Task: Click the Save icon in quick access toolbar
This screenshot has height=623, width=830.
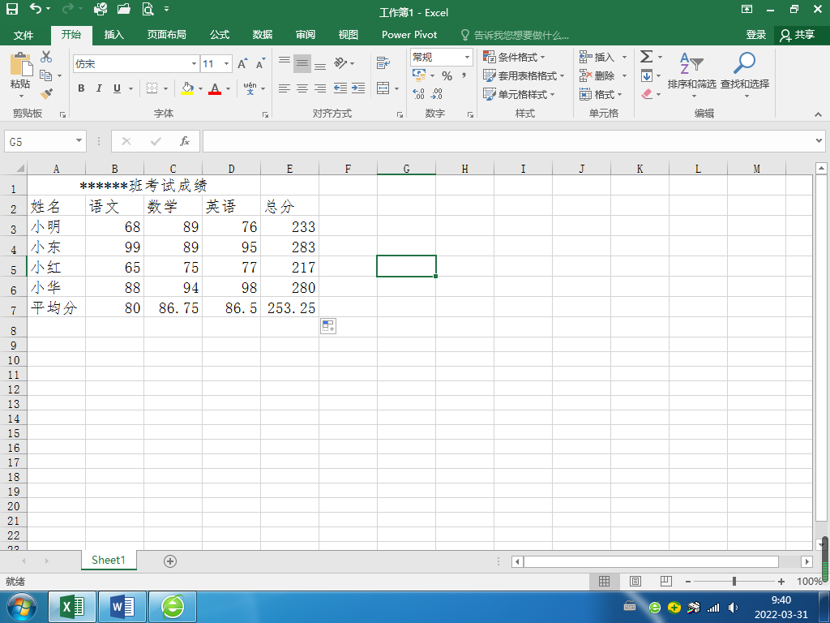Action: click(11, 9)
